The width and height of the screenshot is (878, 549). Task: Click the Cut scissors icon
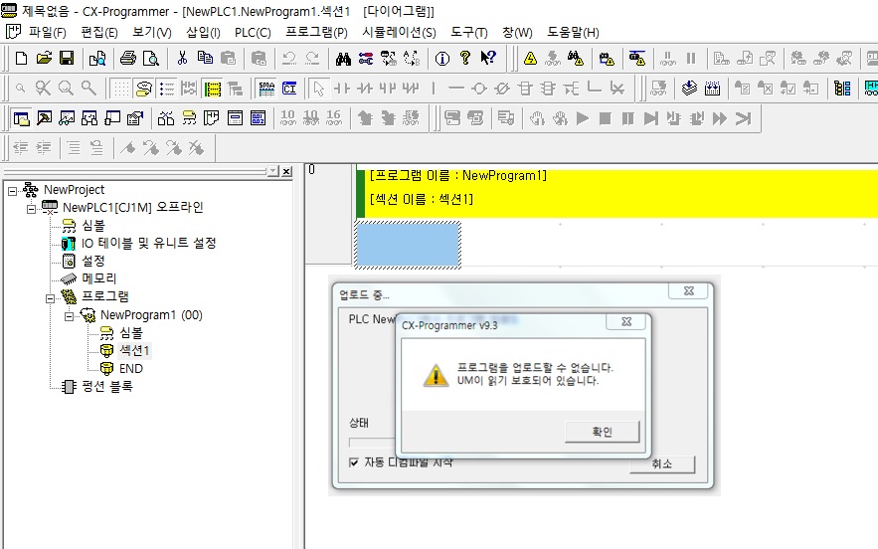[182, 59]
